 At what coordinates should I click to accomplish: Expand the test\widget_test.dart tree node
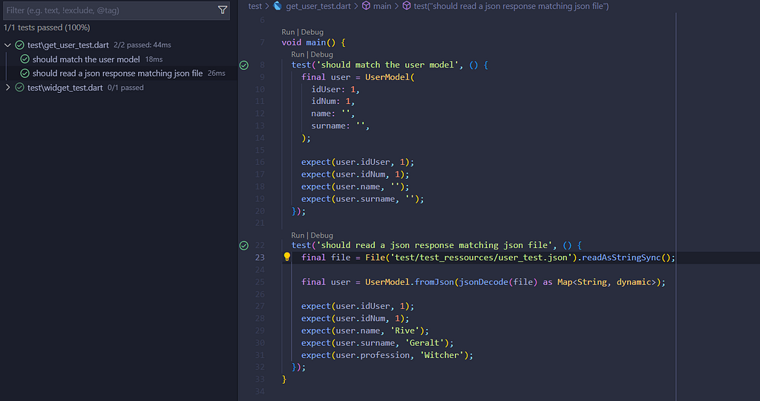tap(7, 88)
